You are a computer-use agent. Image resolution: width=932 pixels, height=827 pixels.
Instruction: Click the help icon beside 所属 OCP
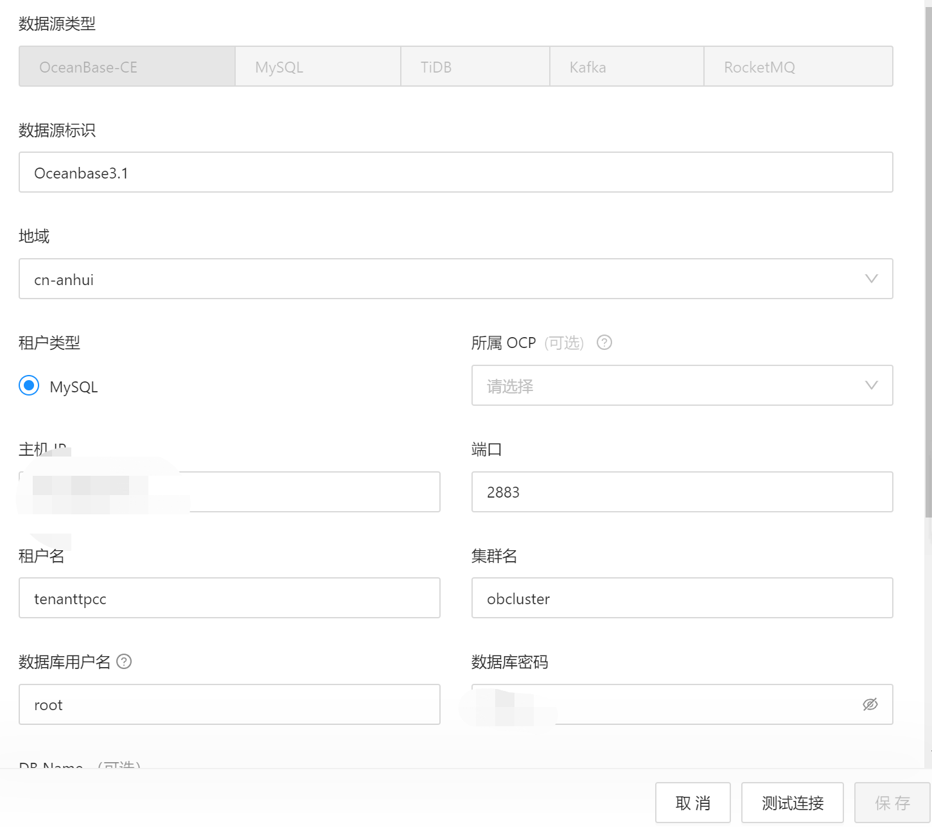tap(604, 343)
